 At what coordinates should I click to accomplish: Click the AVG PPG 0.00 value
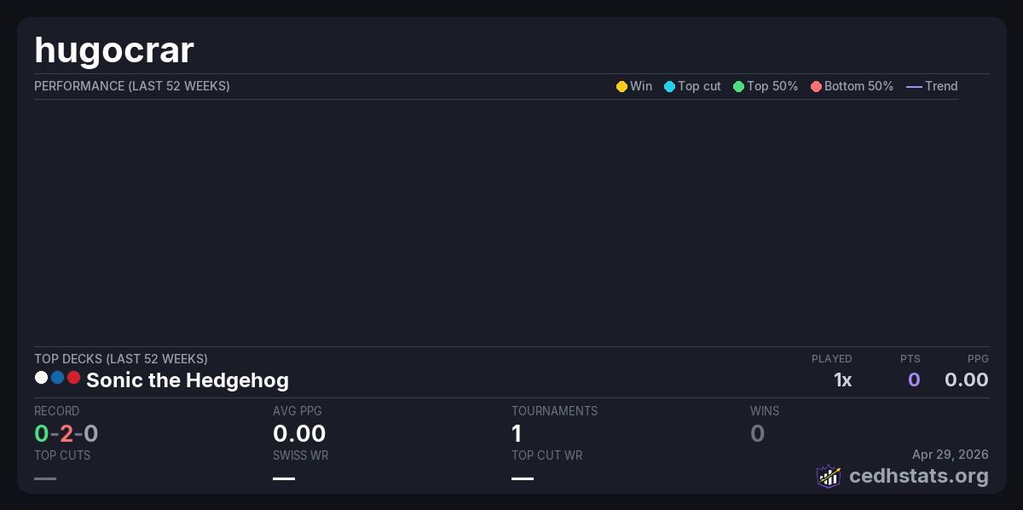pos(299,434)
